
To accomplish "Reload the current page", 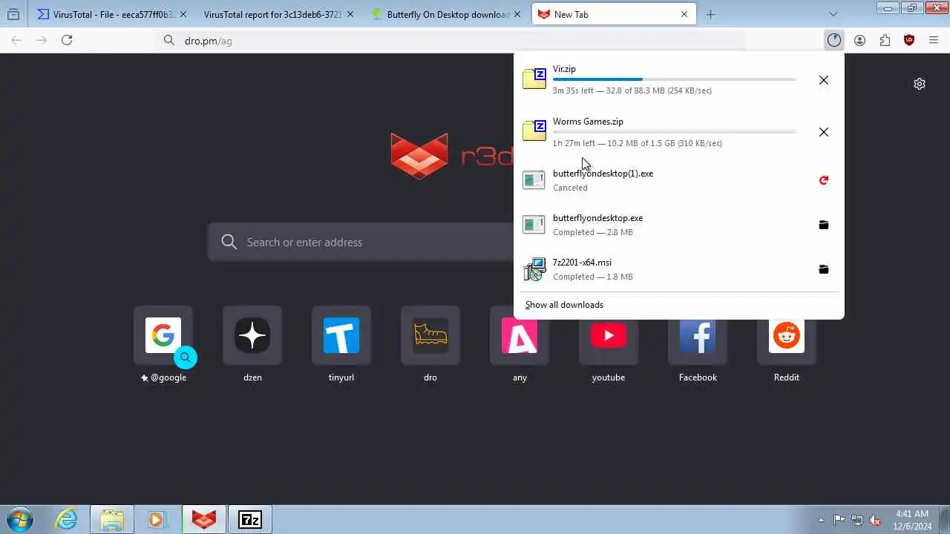I will [x=67, y=40].
